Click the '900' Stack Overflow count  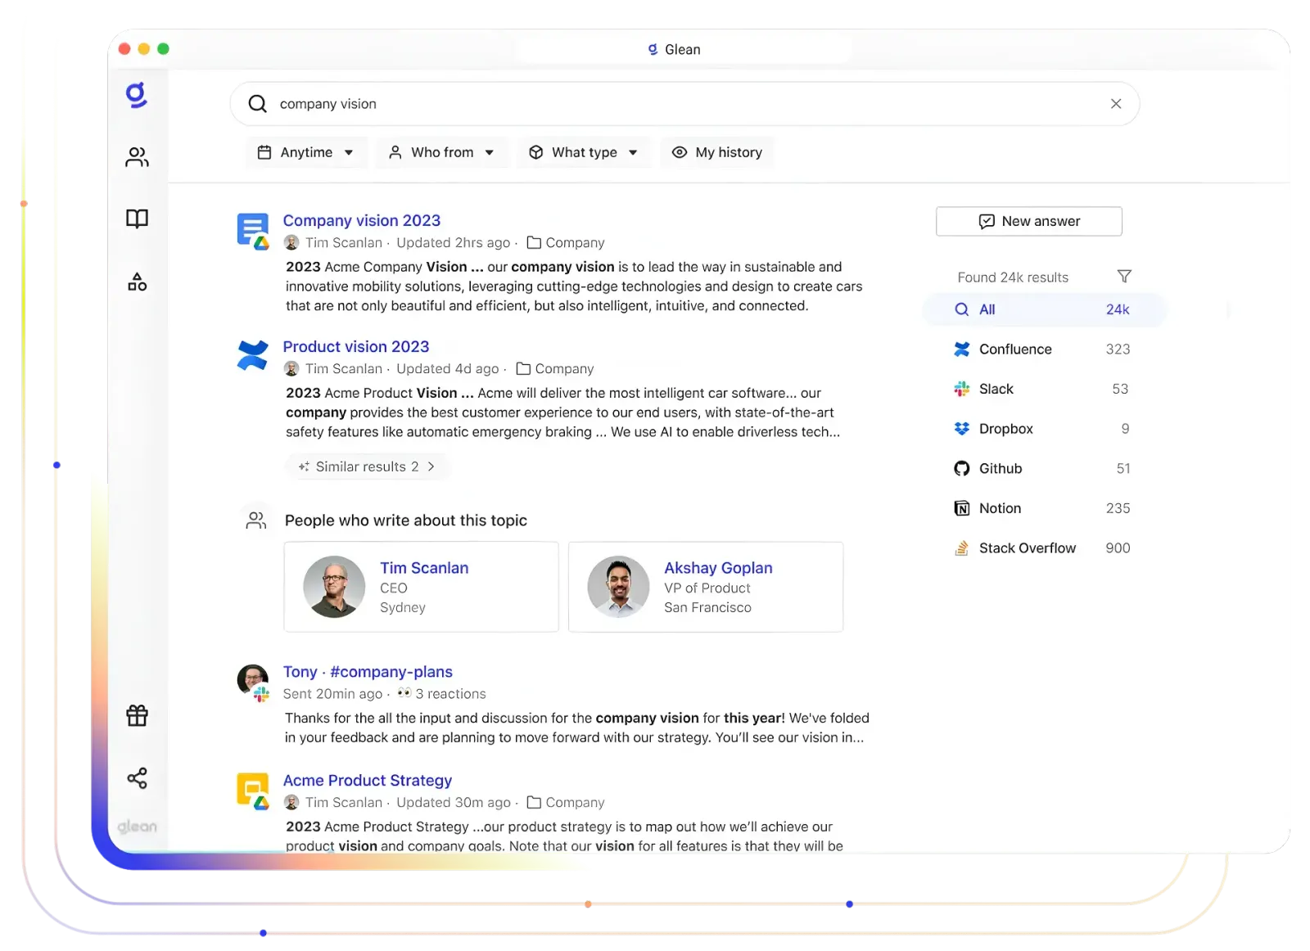[1118, 548]
